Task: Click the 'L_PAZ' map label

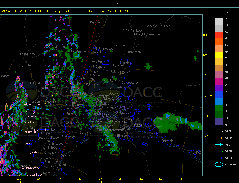Action: point(197,152)
